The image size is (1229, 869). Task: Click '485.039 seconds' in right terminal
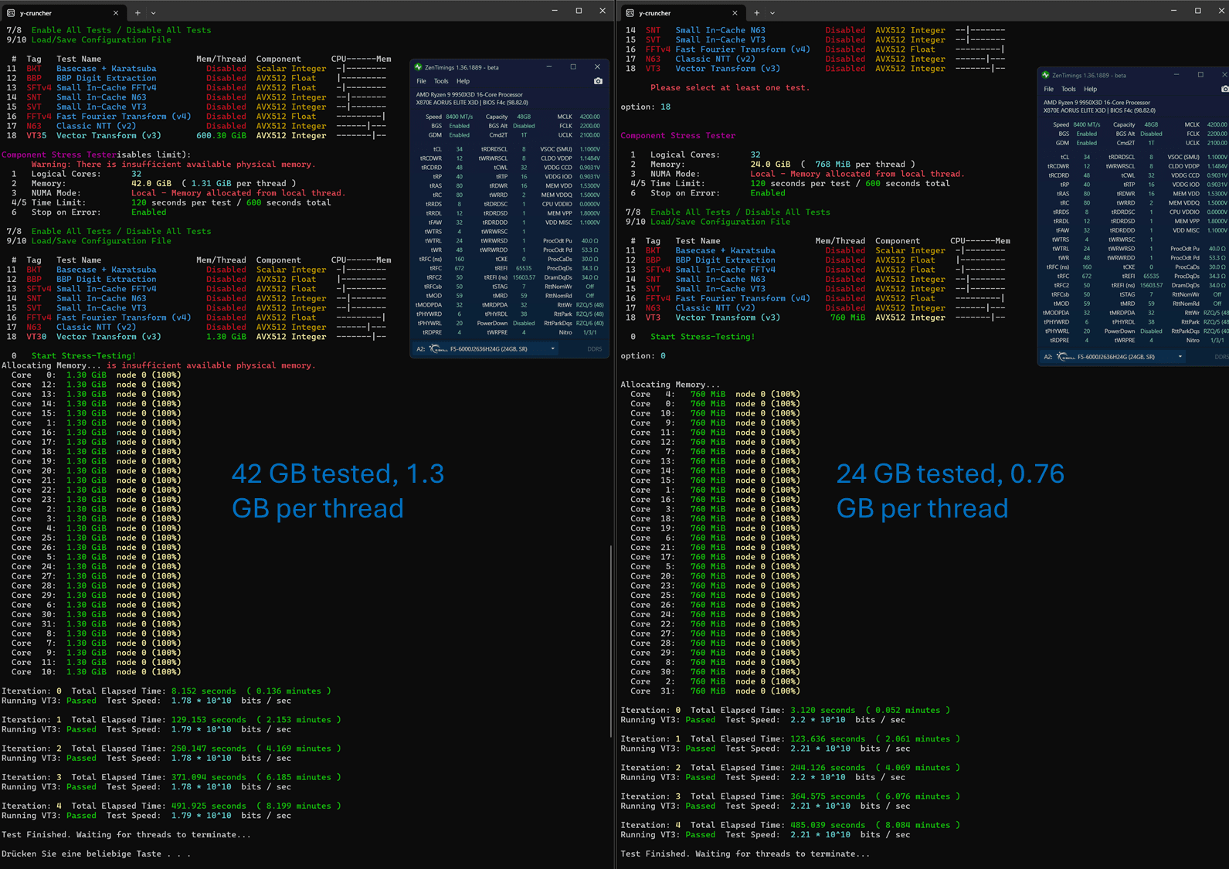827,825
